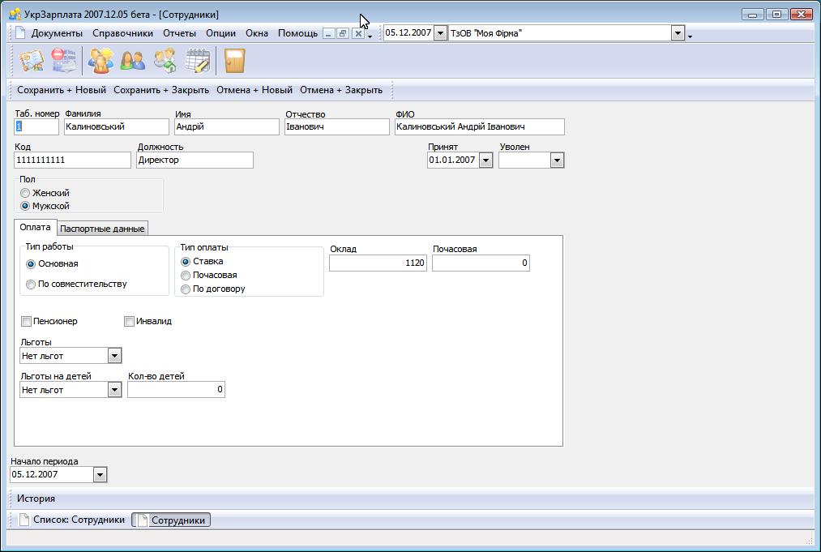Tick the Инвалид checkbox
The width and height of the screenshot is (821, 552).
pyautogui.click(x=129, y=321)
